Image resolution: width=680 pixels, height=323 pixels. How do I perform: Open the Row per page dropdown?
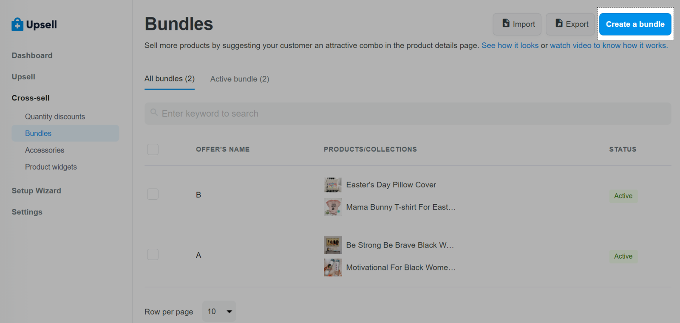coord(219,312)
